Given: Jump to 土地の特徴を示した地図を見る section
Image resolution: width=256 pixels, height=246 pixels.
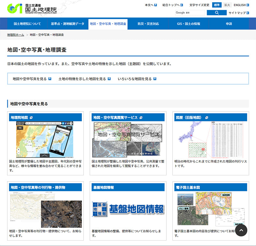Looking at the screenshot, I should [84, 79].
